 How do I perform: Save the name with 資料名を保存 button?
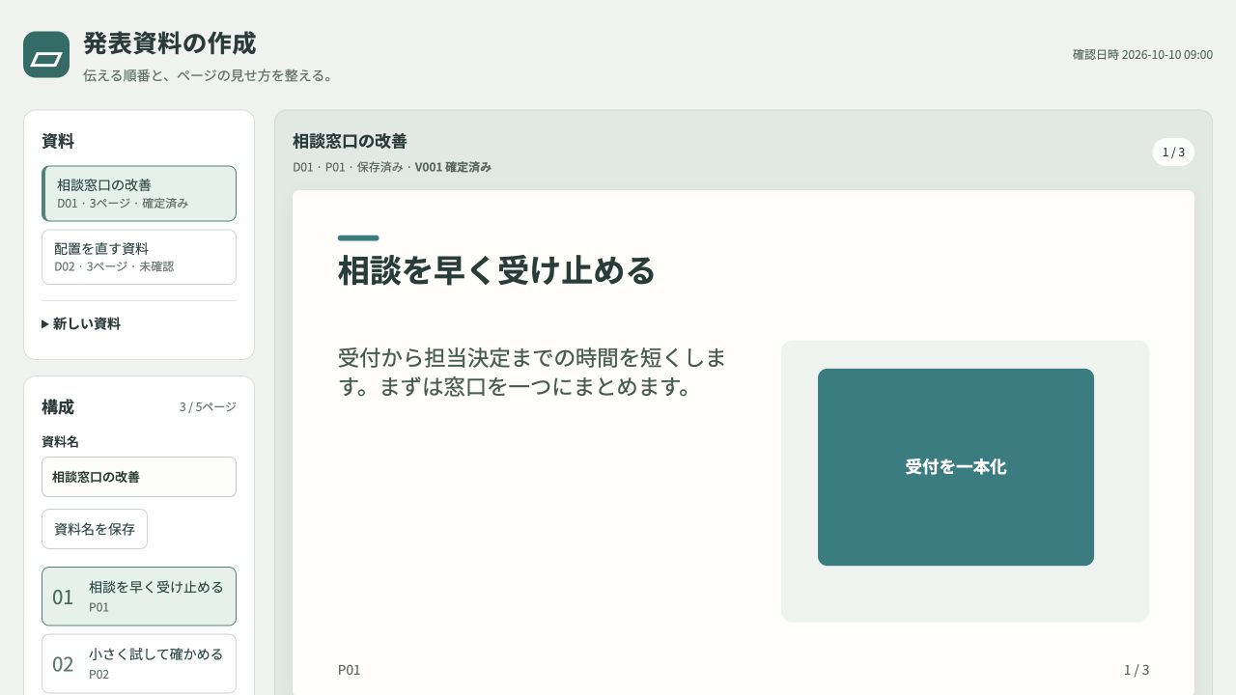[x=95, y=529]
